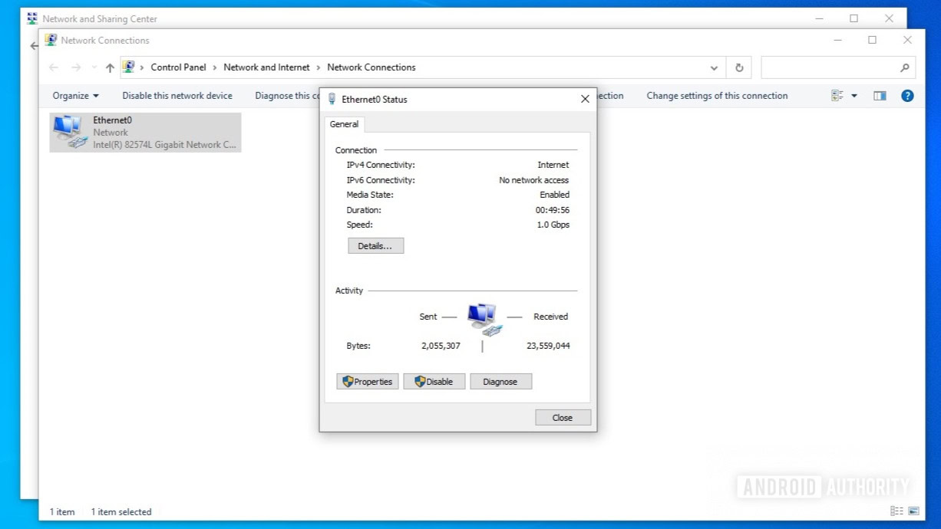
Task: Go back in Network Connections window
Action: (54, 67)
